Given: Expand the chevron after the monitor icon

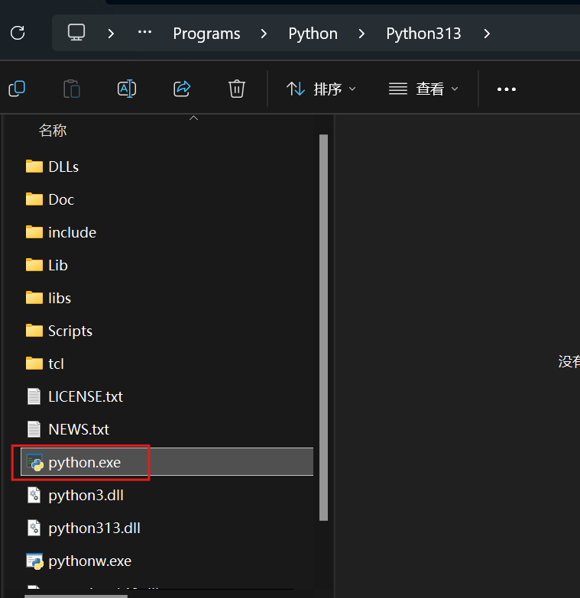Looking at the screenshot, I should coord(111,34).
